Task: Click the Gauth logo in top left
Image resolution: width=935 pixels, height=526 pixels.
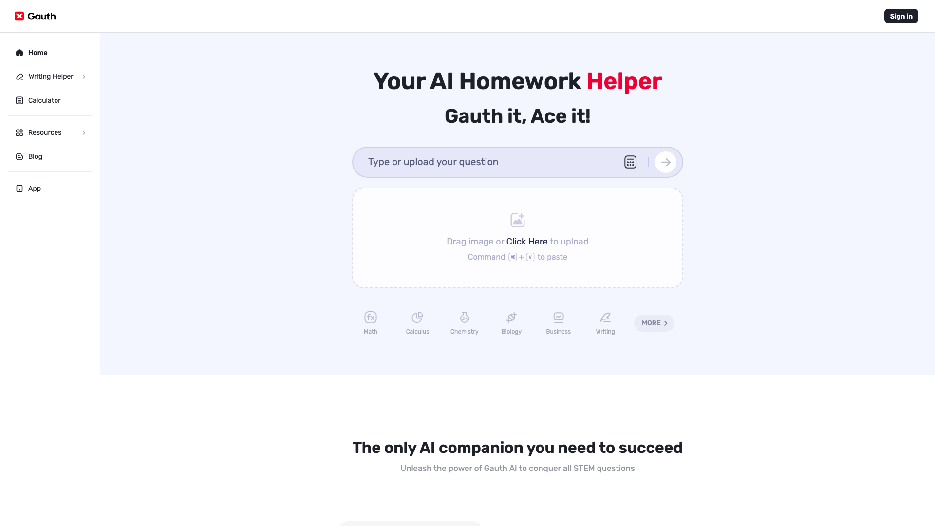Action: [36, 16]
